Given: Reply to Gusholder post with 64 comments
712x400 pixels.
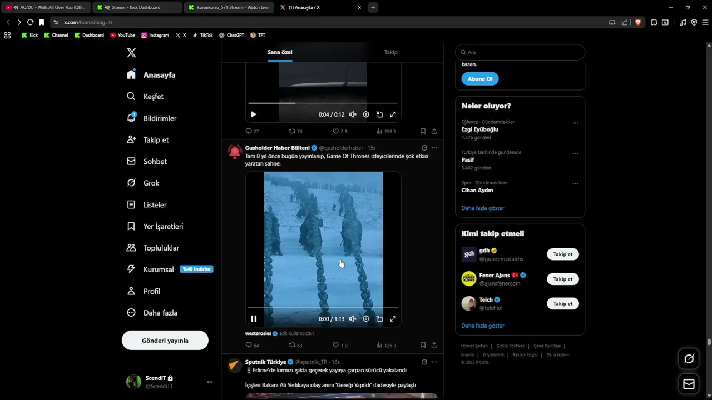Looking at the screenshot, I should pos(253,345).
